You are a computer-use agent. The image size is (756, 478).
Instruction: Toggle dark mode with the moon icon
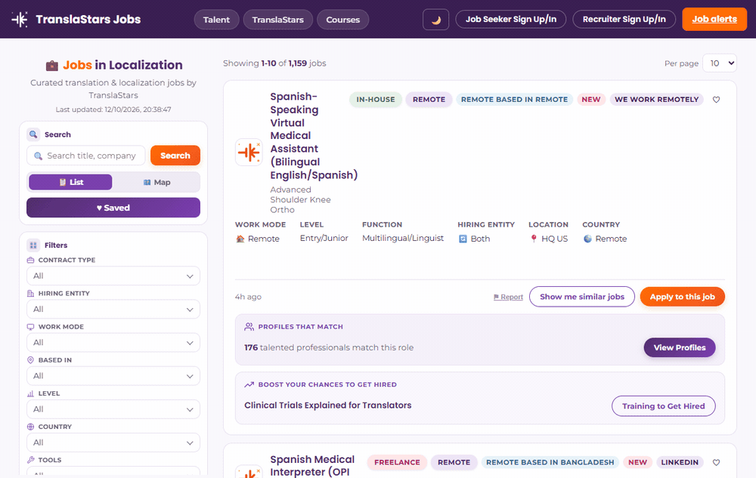pos(436,20)
